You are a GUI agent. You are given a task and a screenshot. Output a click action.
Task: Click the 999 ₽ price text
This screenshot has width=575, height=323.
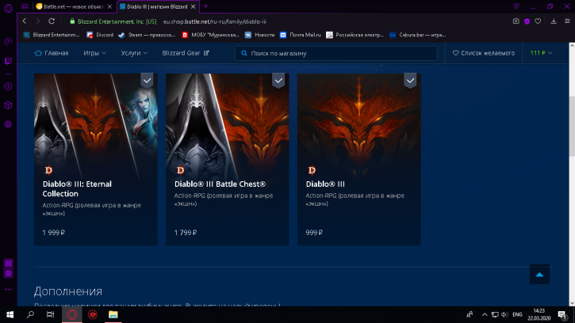click(314, 232)
